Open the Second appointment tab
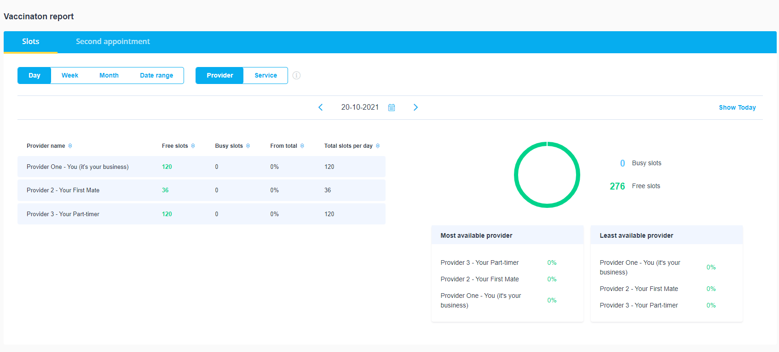This screenshot has height=352, width=779. click(113, 42)
